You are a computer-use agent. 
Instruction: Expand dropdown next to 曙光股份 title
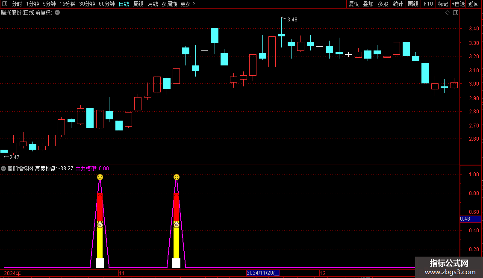[57, 13]
